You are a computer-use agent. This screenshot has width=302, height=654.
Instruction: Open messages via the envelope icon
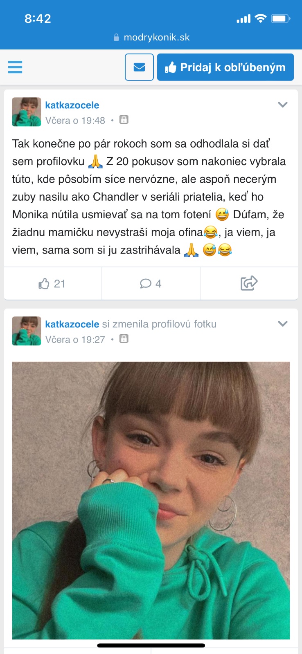tap(139, 67)
